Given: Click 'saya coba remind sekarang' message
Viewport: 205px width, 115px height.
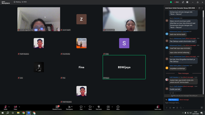Looking at the screenshot, I should point(179,52).
